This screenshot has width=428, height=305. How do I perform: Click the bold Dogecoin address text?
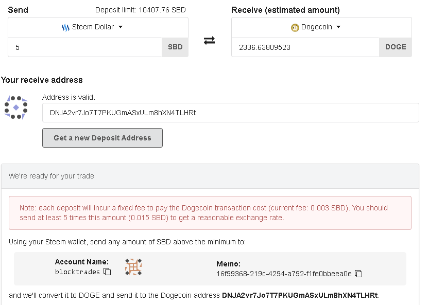(x=300, y=295)
